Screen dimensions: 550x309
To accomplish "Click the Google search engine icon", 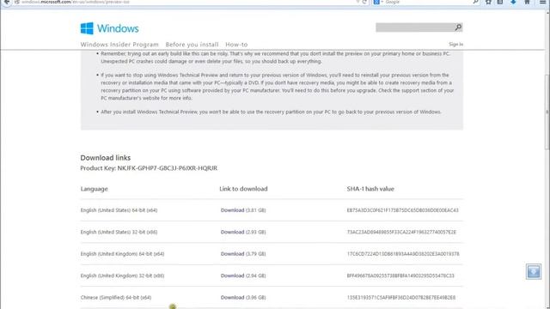I will [376, 2].
